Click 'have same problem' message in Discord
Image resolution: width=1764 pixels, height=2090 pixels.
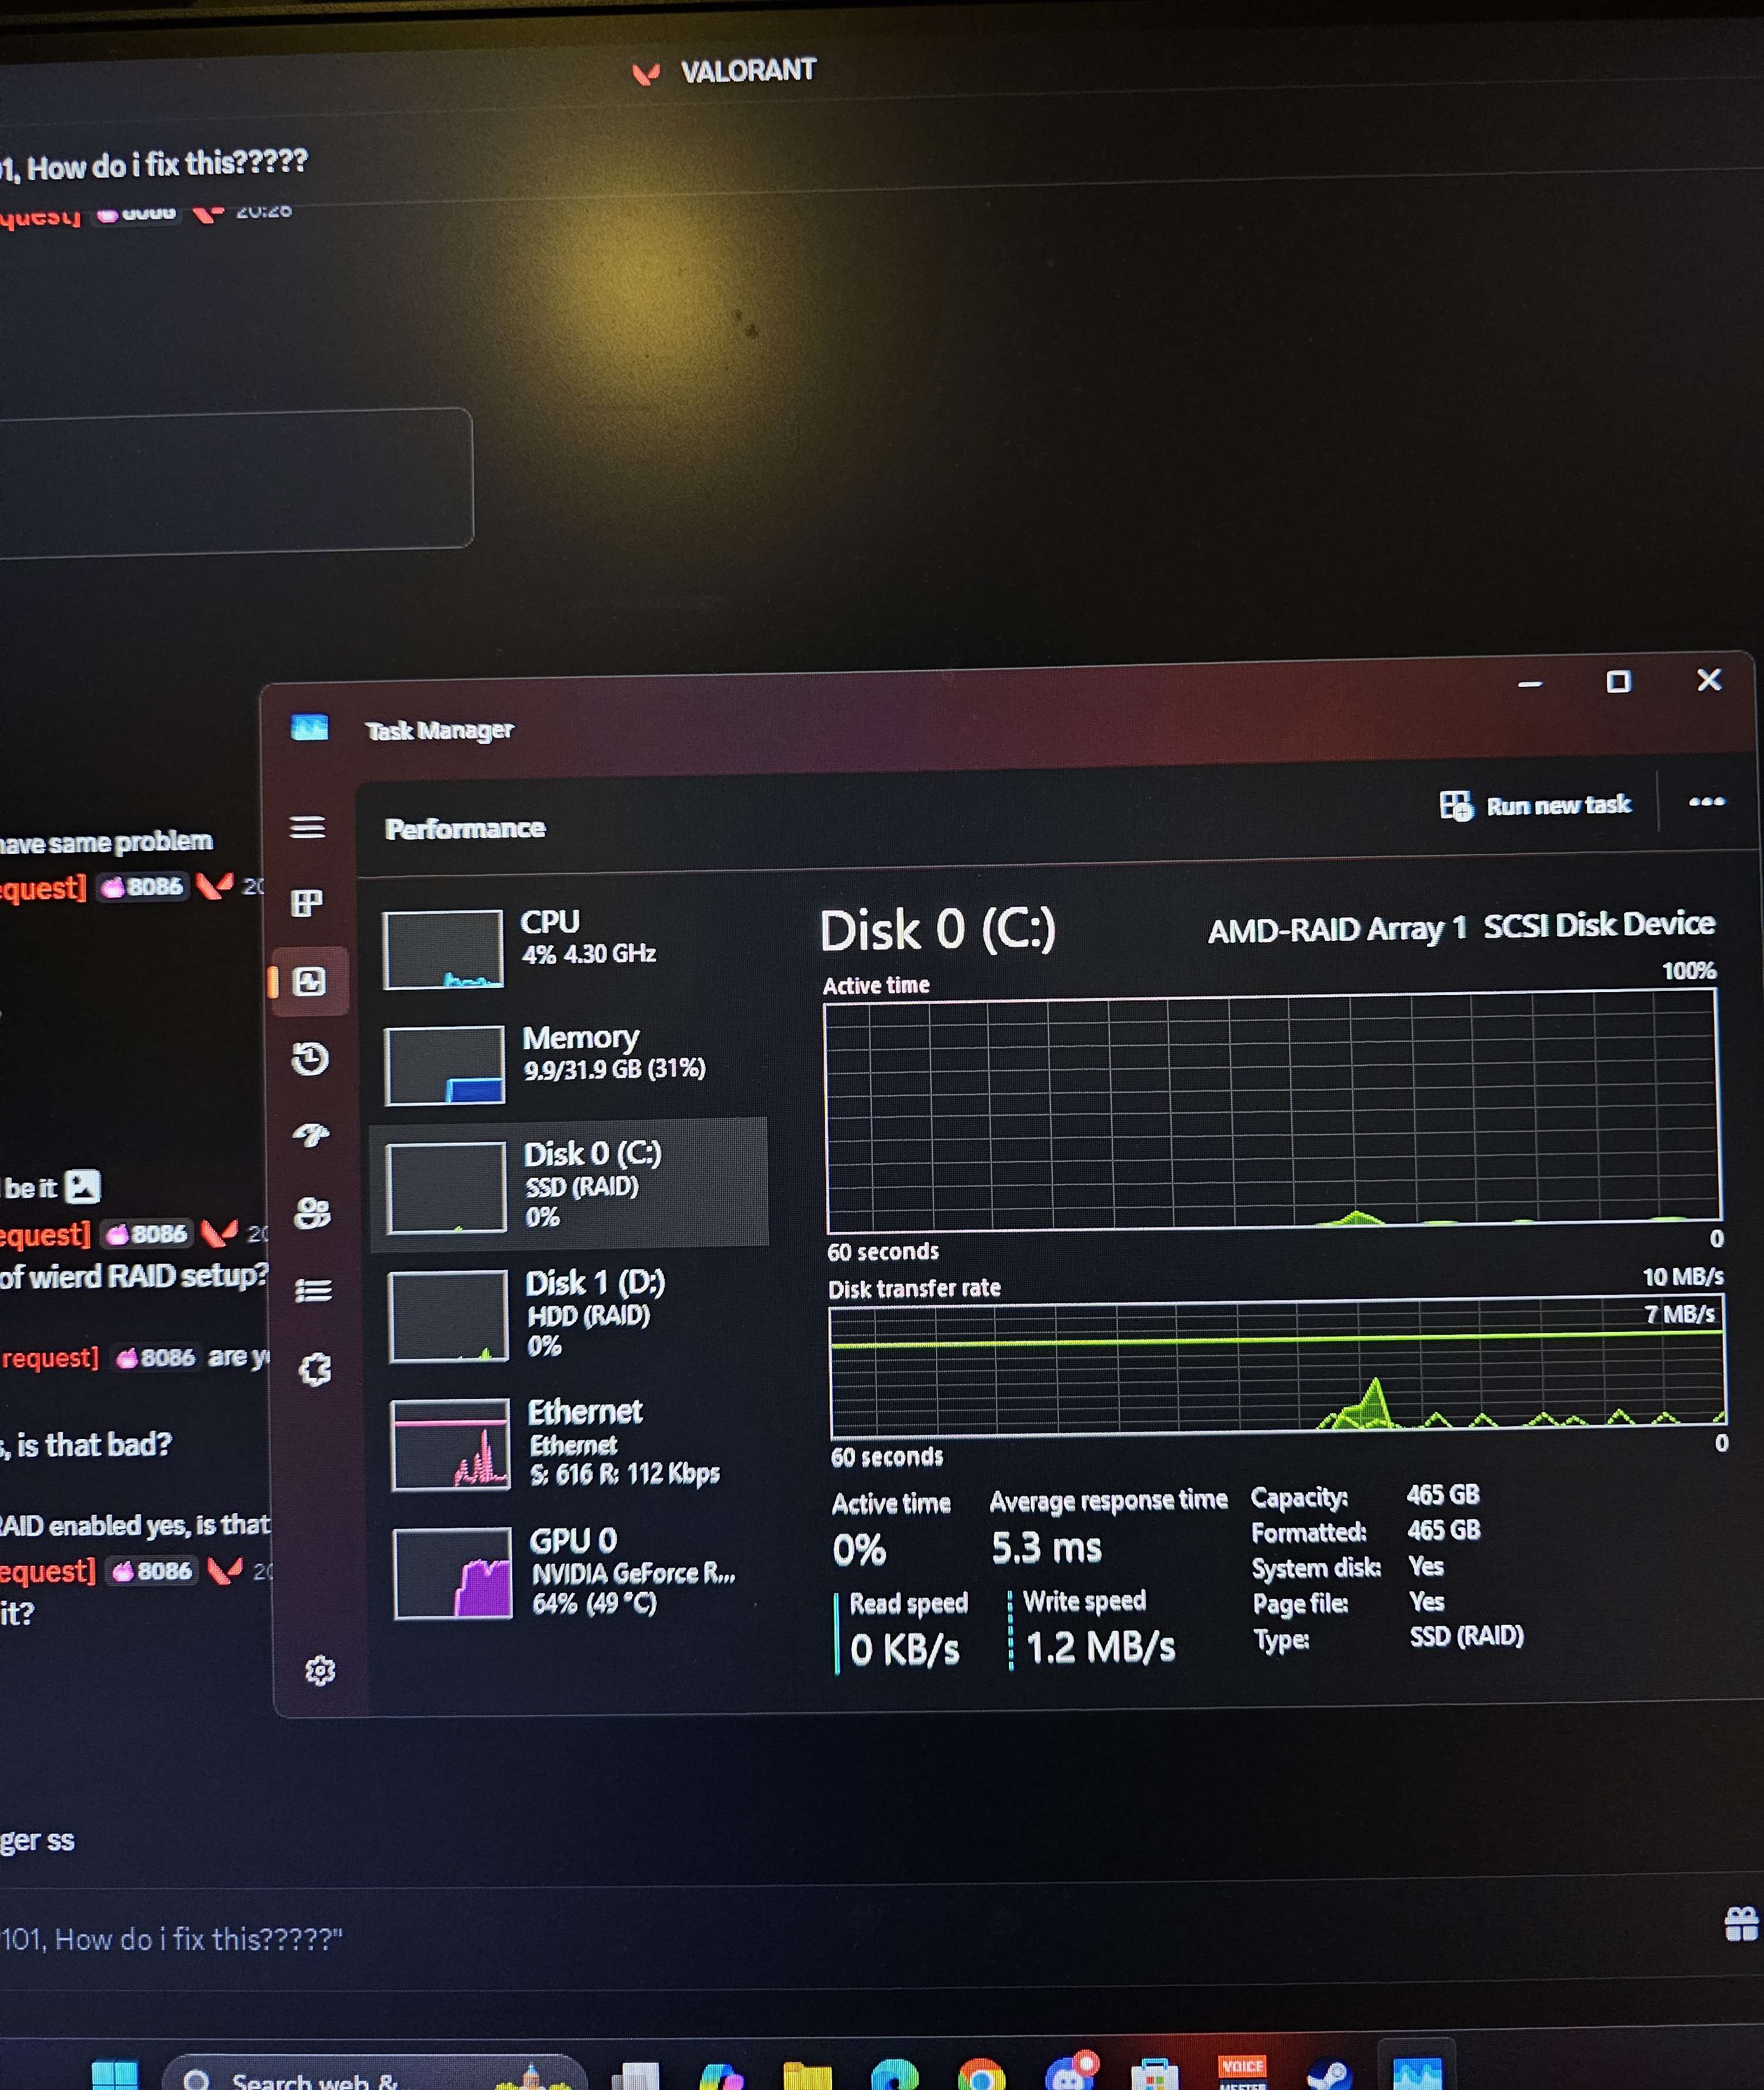click(x=106, y=842)
